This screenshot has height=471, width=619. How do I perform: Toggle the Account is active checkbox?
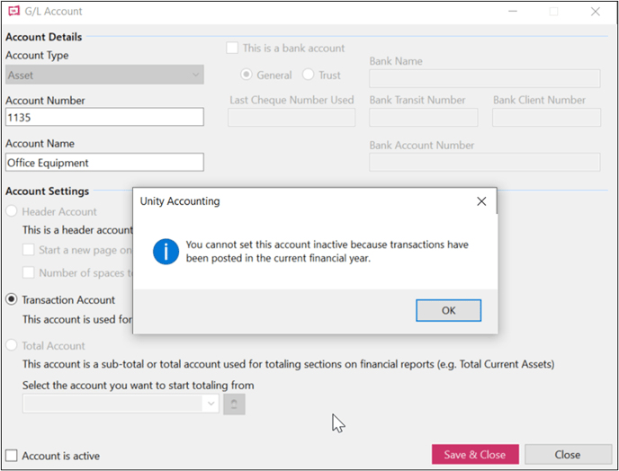(12, 455)
